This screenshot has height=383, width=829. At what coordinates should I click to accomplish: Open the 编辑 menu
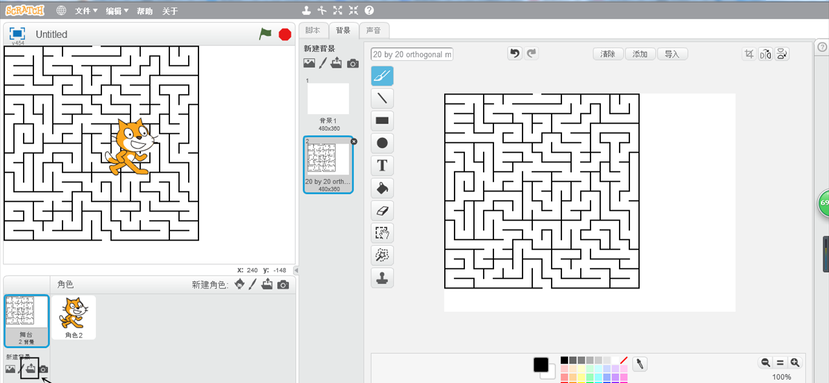(117, 11)
